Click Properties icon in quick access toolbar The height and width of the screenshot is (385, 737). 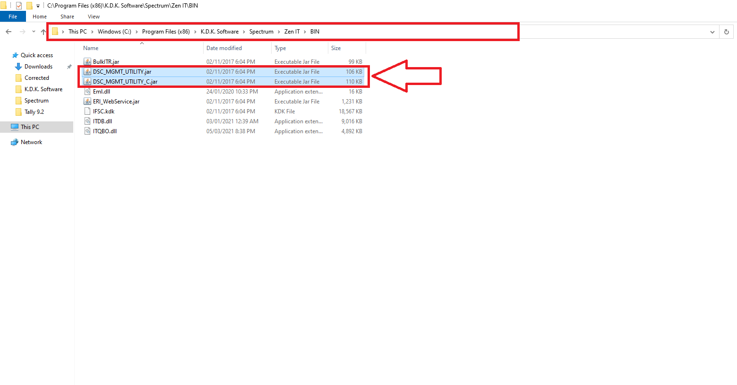(19, 6)
